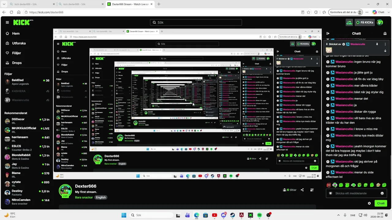The image size is (392, 220).
Task: Open the three-dot menu on pinned message
Action: (x=385, y=44)
